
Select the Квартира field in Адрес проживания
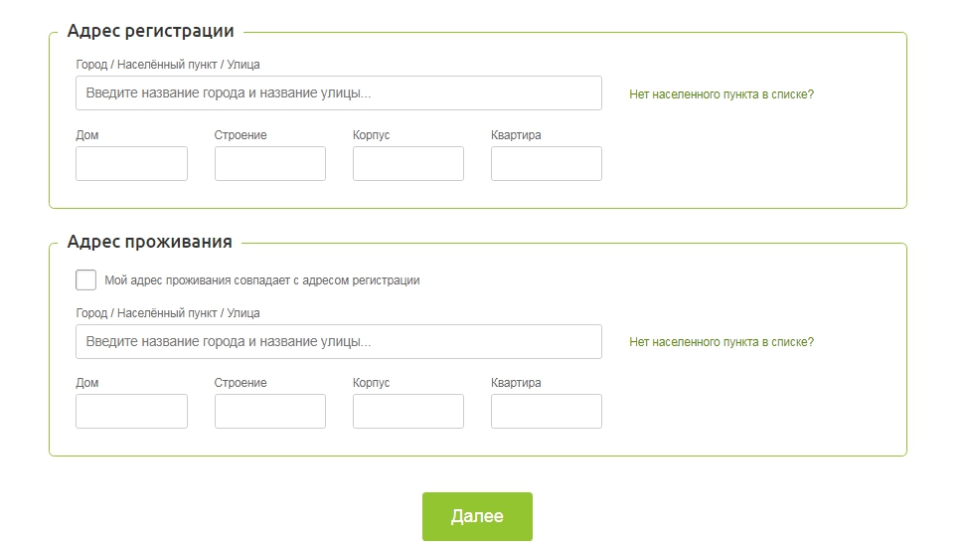point(547,411)
